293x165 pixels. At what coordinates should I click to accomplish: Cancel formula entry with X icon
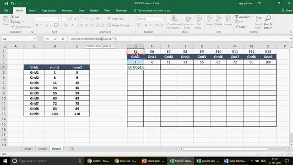click(48, 38)
